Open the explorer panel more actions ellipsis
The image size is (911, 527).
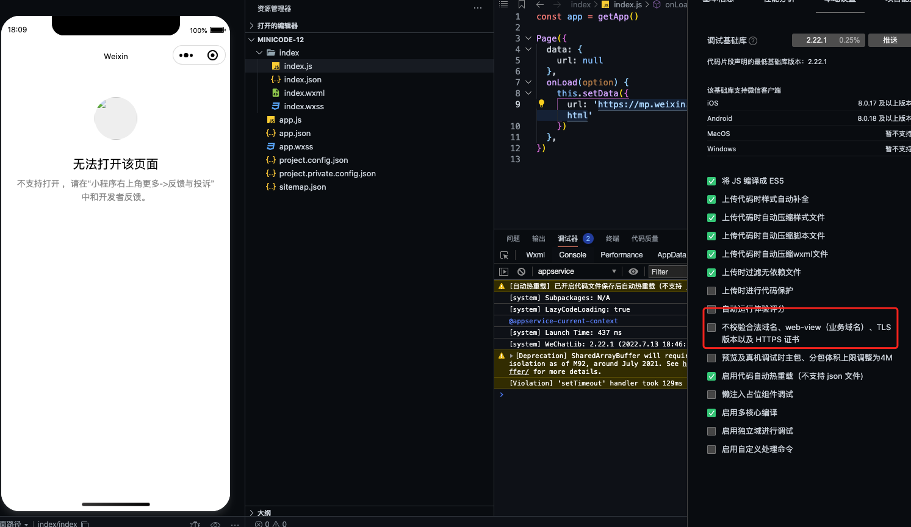[x=478, y=8]
